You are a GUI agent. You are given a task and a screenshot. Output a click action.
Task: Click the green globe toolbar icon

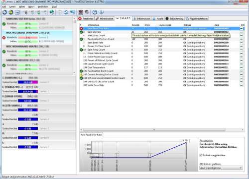[52, 12]
